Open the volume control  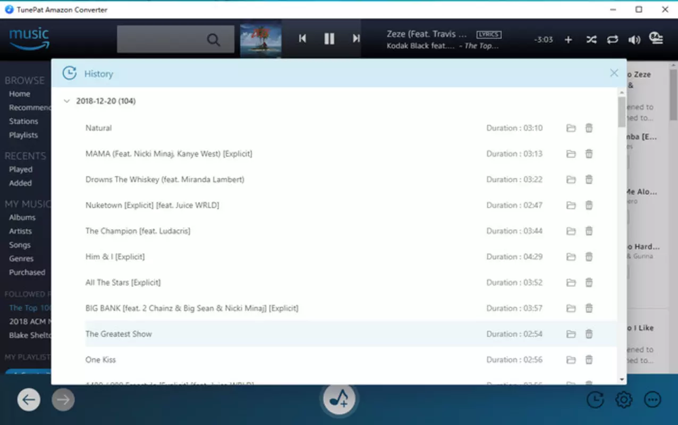[634, 40]
